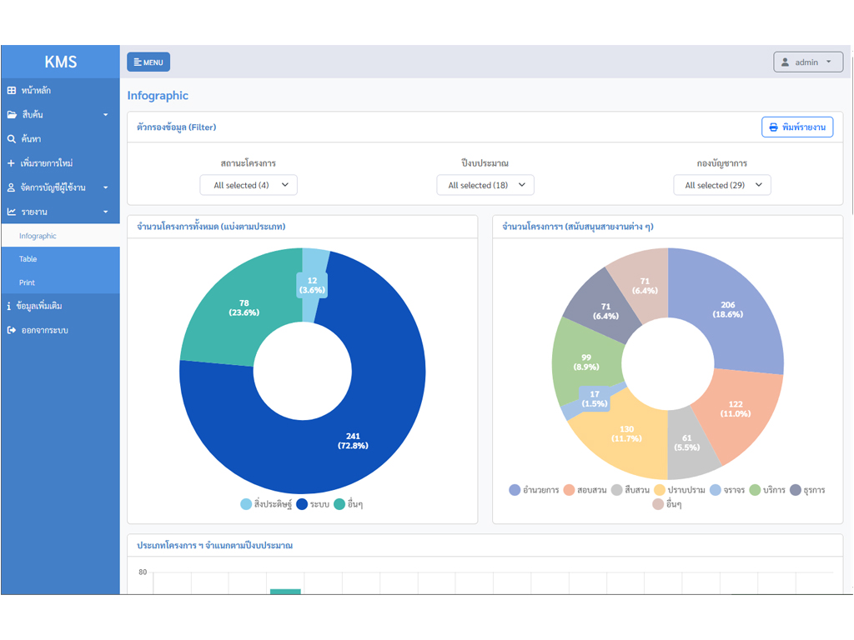The height and width of the screenshot is (640, 854).
Task: Click the folder icon beside สืบค้น
Action: pos(12,114)
